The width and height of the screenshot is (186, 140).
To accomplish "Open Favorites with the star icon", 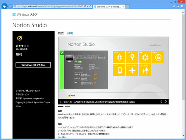I will click(x=178, y=6).
